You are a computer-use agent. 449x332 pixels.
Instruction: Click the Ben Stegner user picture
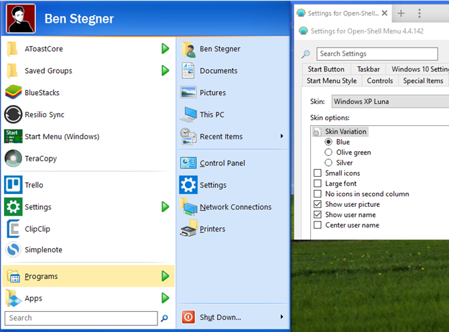click(21, 19)
